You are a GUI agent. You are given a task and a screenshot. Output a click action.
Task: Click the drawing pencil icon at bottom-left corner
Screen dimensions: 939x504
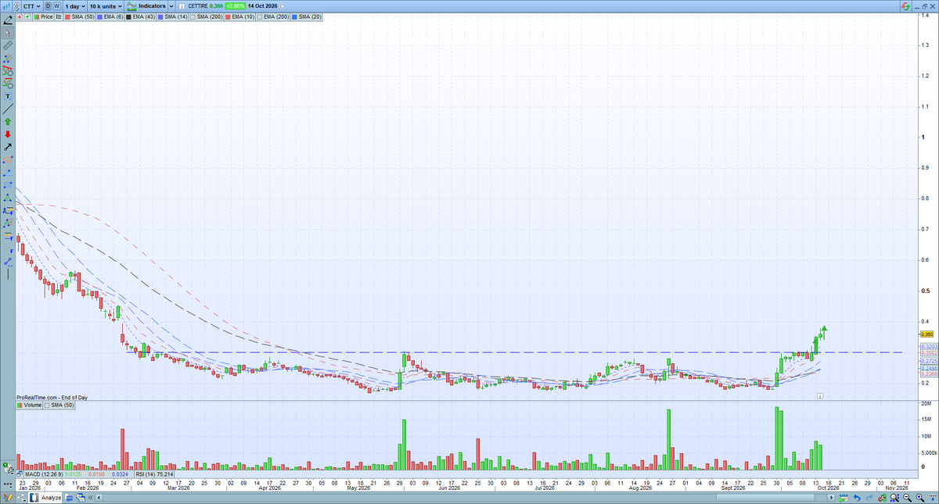[x=8, y=498]
